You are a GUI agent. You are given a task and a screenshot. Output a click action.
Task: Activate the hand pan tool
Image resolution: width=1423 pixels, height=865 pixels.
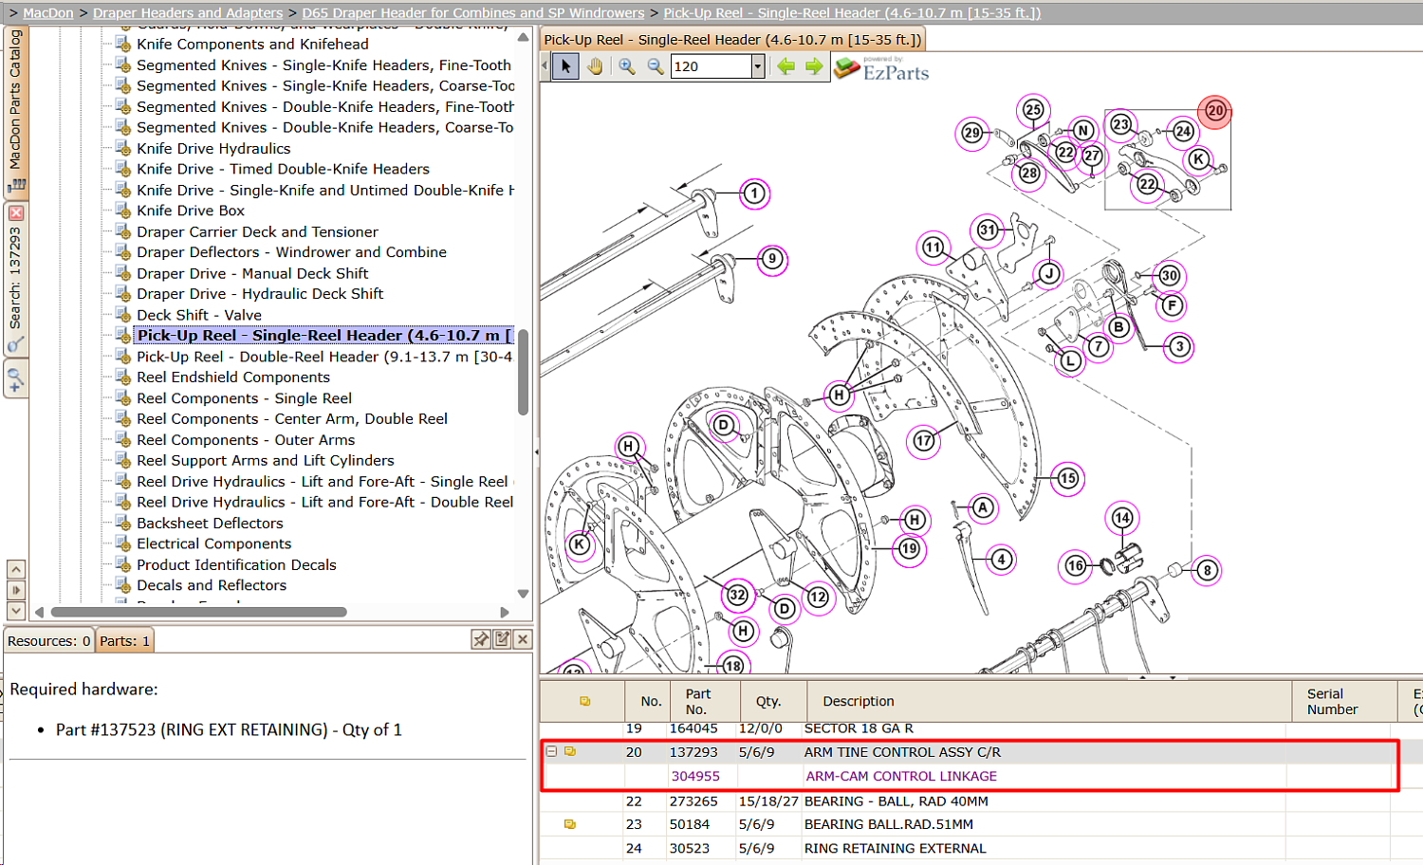pyautogui.click(x=595, y=66)
